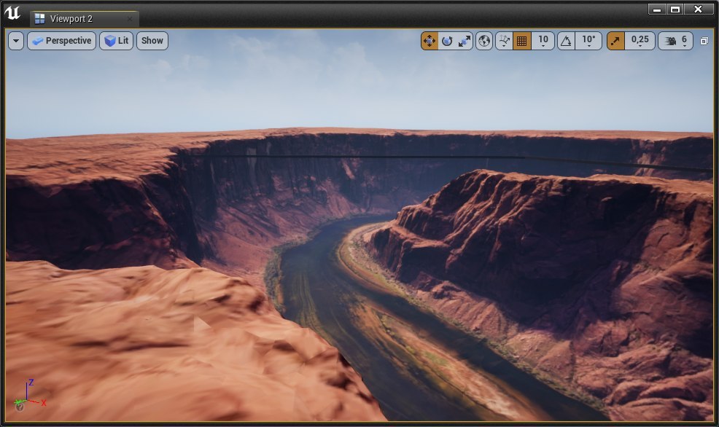The height and width of the screenshot is (427, 719).
Task: Toggle grid snapping for translation
Action: pos(522,41)
